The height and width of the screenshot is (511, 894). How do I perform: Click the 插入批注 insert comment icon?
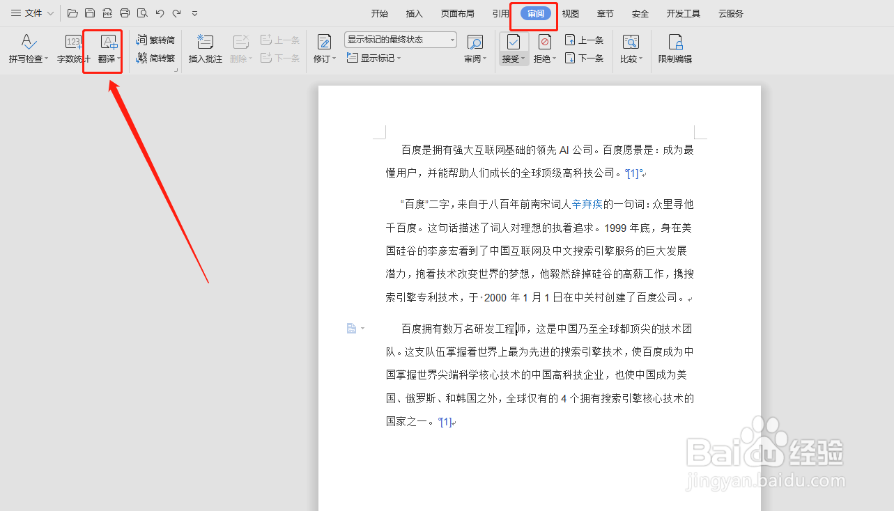206,42
